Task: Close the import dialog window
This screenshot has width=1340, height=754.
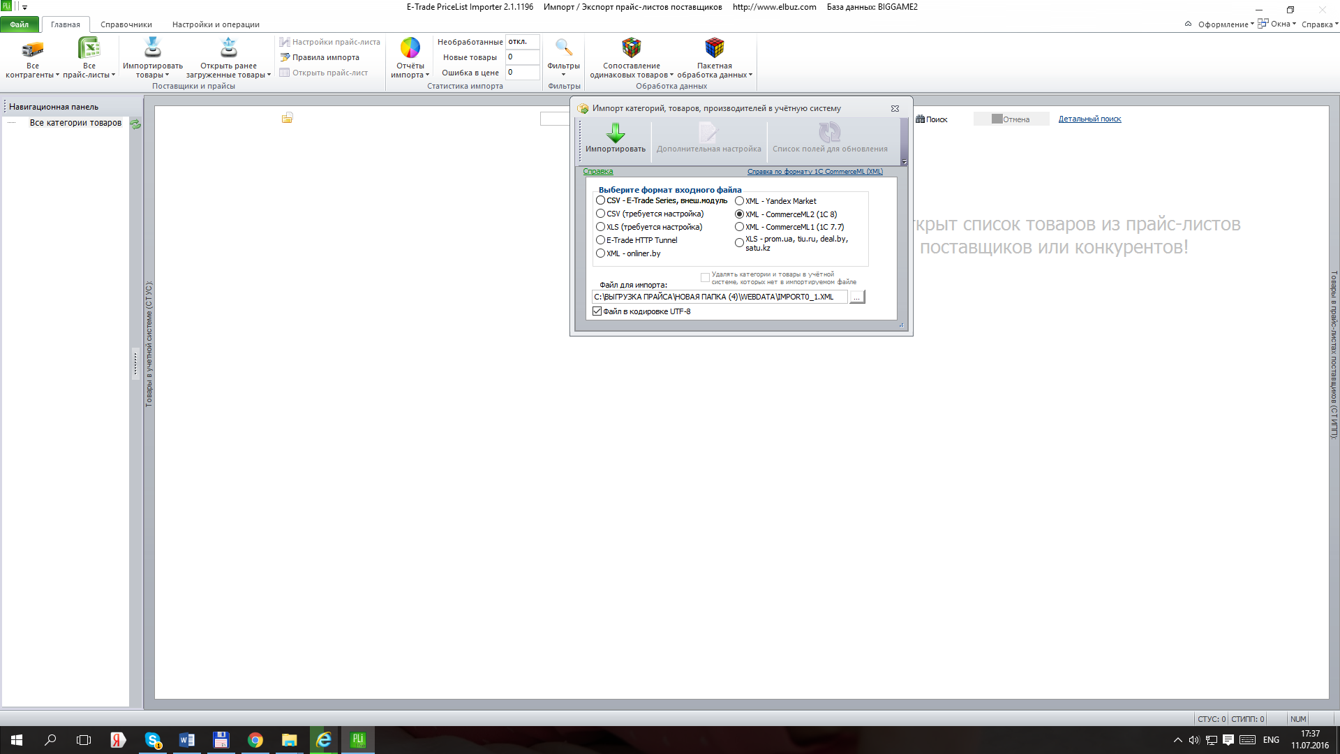Action: click(895, 109)
